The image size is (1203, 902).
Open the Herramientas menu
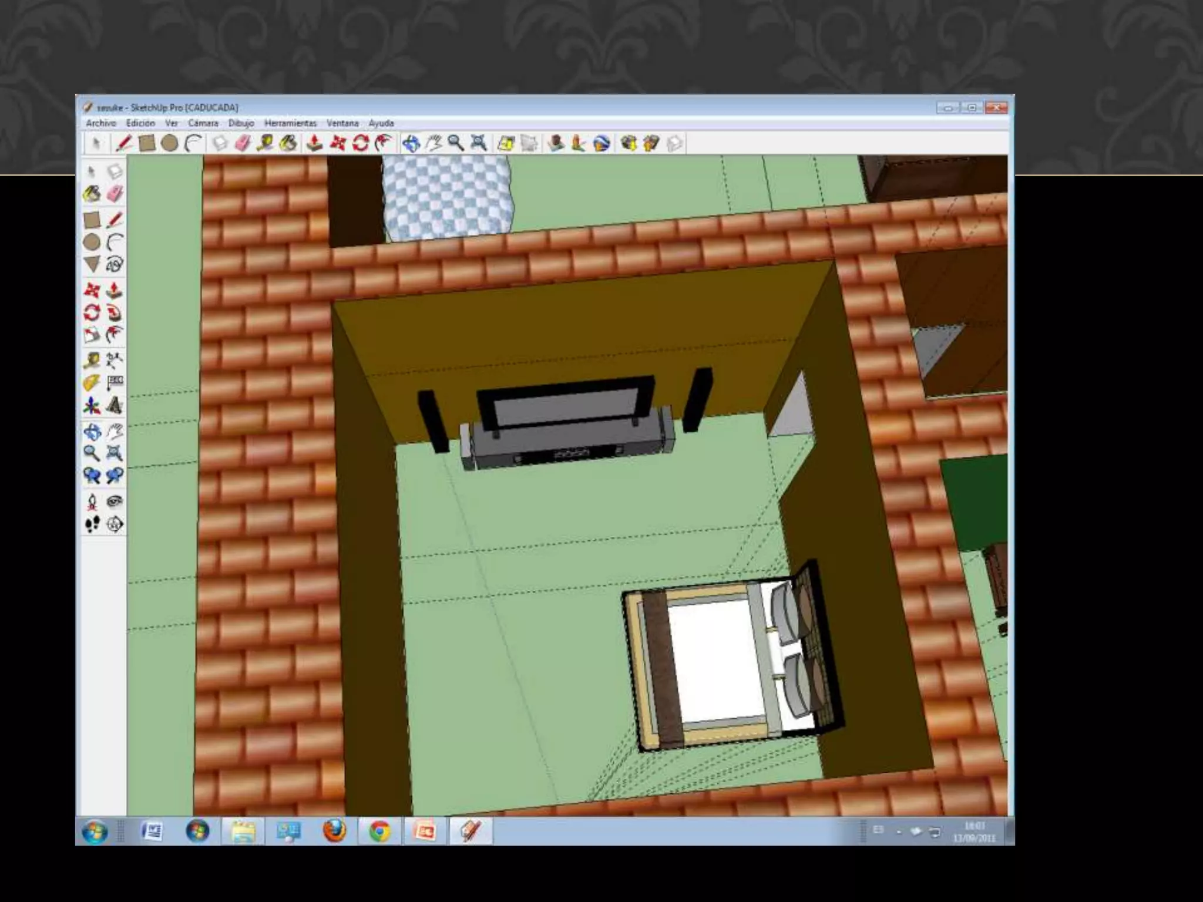tap(290, 123)
